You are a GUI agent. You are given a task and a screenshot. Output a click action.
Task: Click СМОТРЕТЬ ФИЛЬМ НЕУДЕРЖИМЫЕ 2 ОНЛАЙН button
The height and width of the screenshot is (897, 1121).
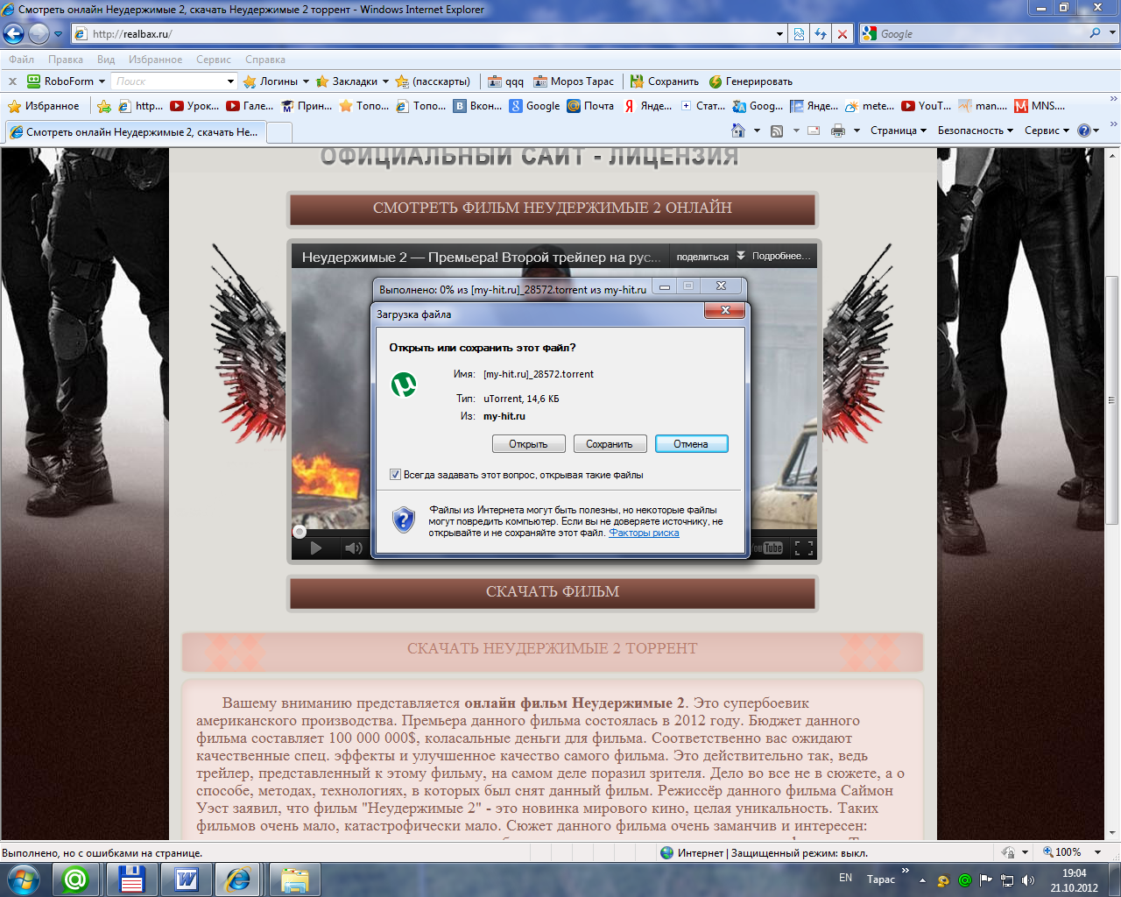(x=553, y=208)
